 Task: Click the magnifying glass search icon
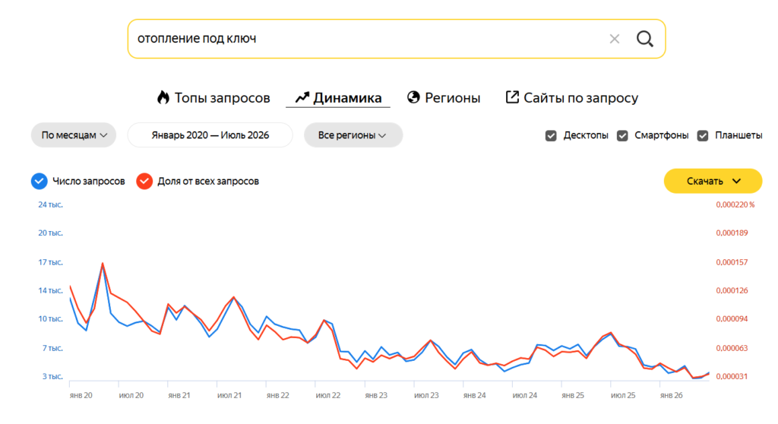click(x=644, y=39)
